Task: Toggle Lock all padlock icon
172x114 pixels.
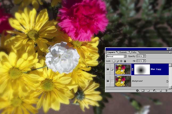Action: tap(125, 61)
